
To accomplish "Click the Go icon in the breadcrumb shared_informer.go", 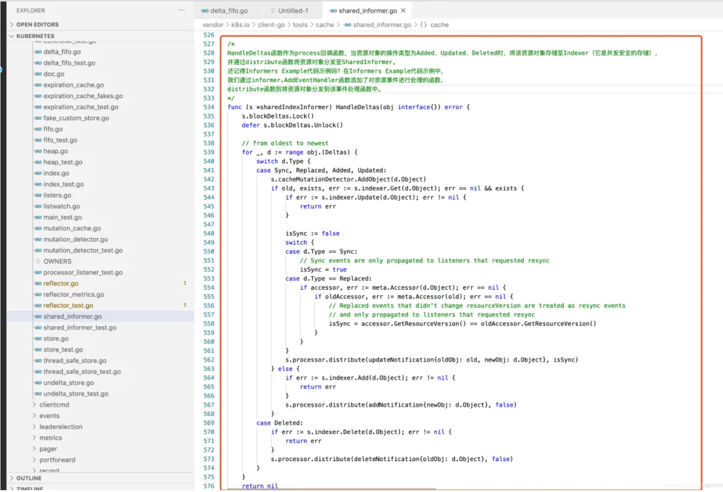I will tap(348, 25).
